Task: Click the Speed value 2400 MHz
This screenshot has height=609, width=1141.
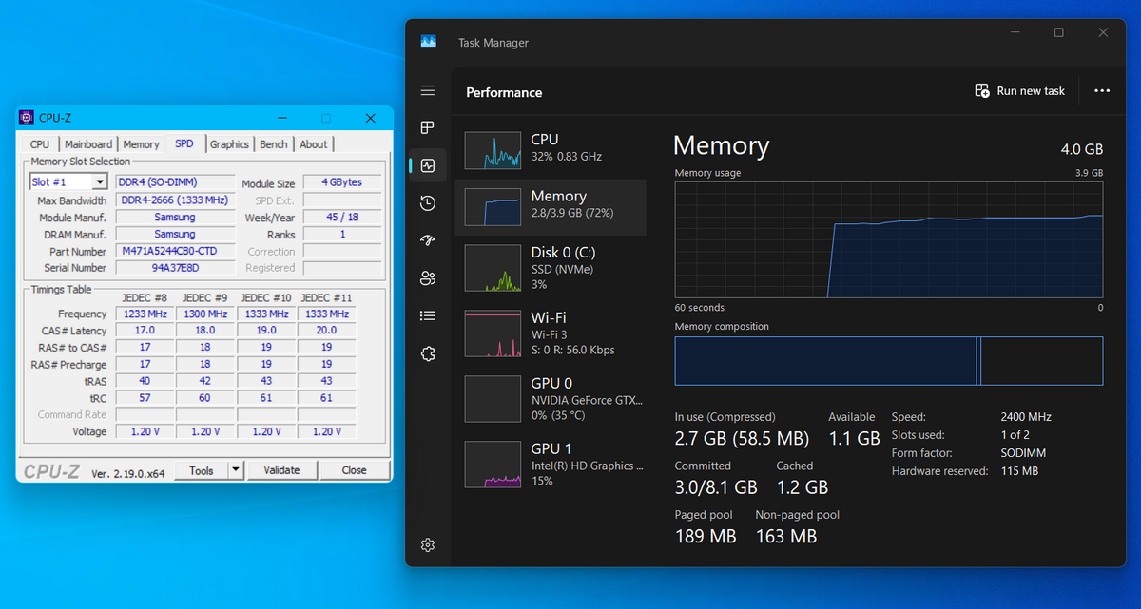Action: [x=1026, y=417]
